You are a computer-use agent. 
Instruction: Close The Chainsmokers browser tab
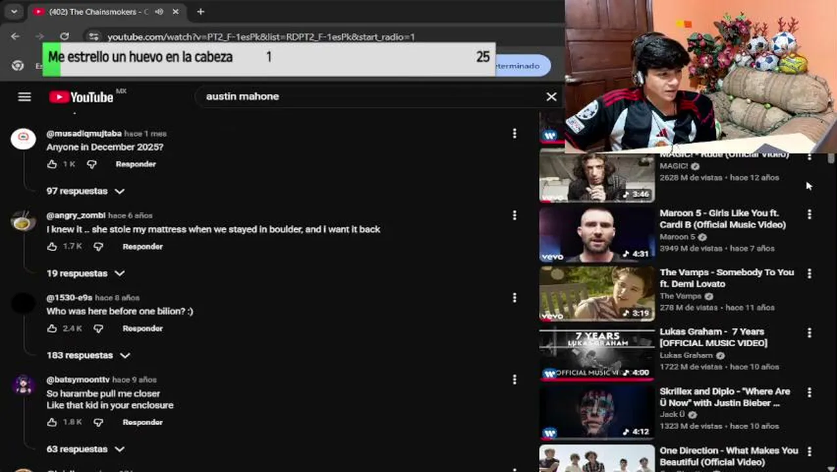pos(176,12)
